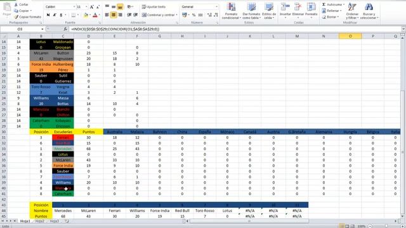Click the increase decimals icon
Viewport: 406px width, 228px height.
point(209,15)
